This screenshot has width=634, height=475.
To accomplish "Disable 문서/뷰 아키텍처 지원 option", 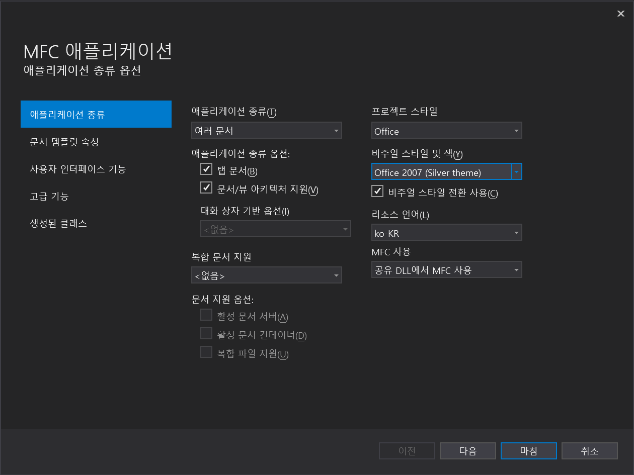I will (206, 188).
